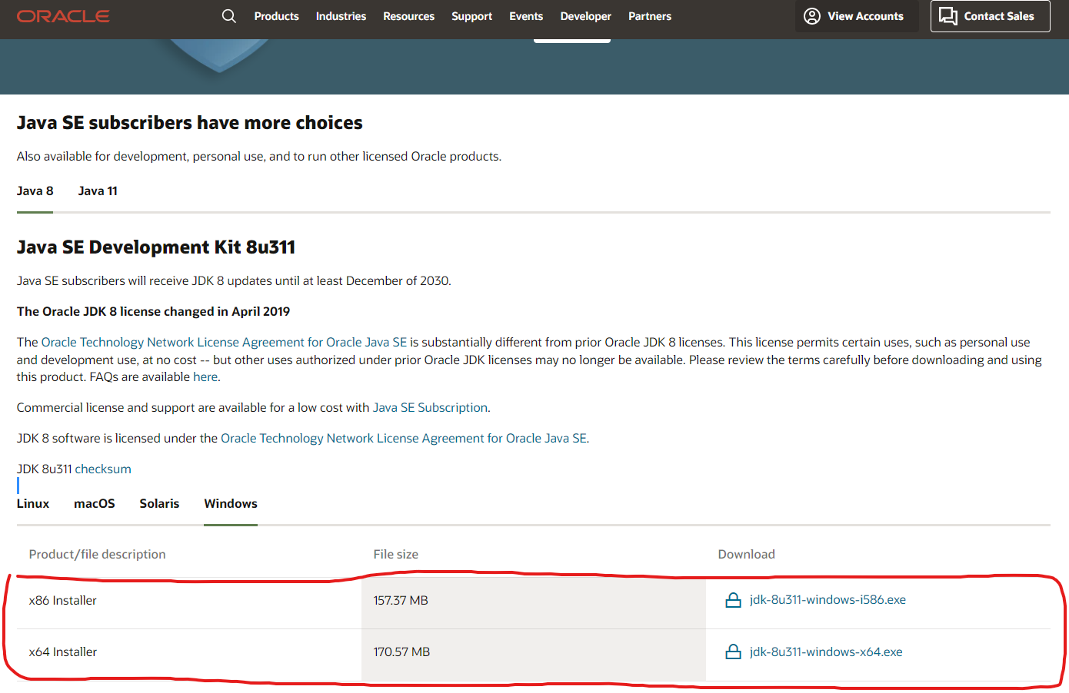Click the Oracle logo
This screenshot has width=1069, height=693.
(x=63, y=16)
